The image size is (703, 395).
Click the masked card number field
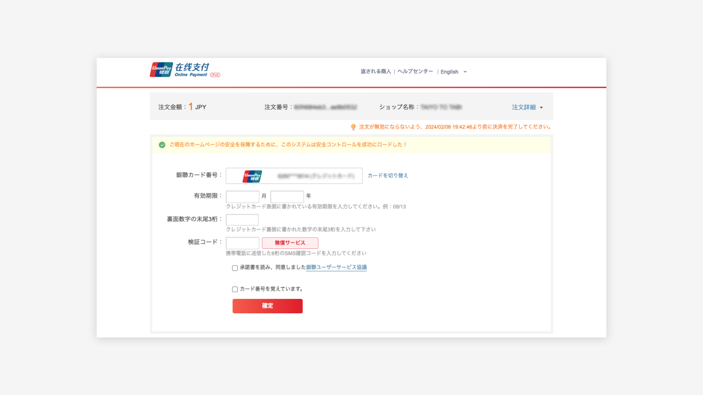pos(294,176)
